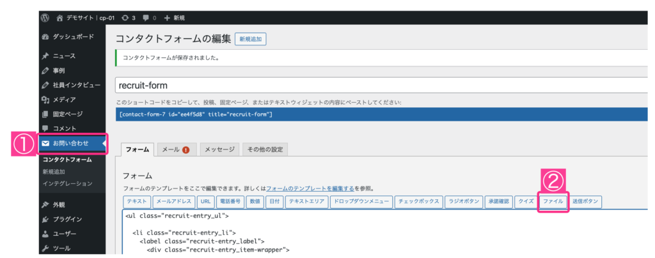Image resolution: width=655 pixels, height=258 pixels.
Task: Click the media icon beside メディア
Action: (x=45, y=100)
